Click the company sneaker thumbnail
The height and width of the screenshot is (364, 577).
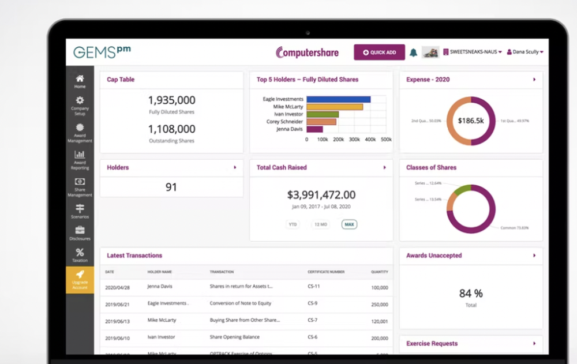tap(430, 52)
